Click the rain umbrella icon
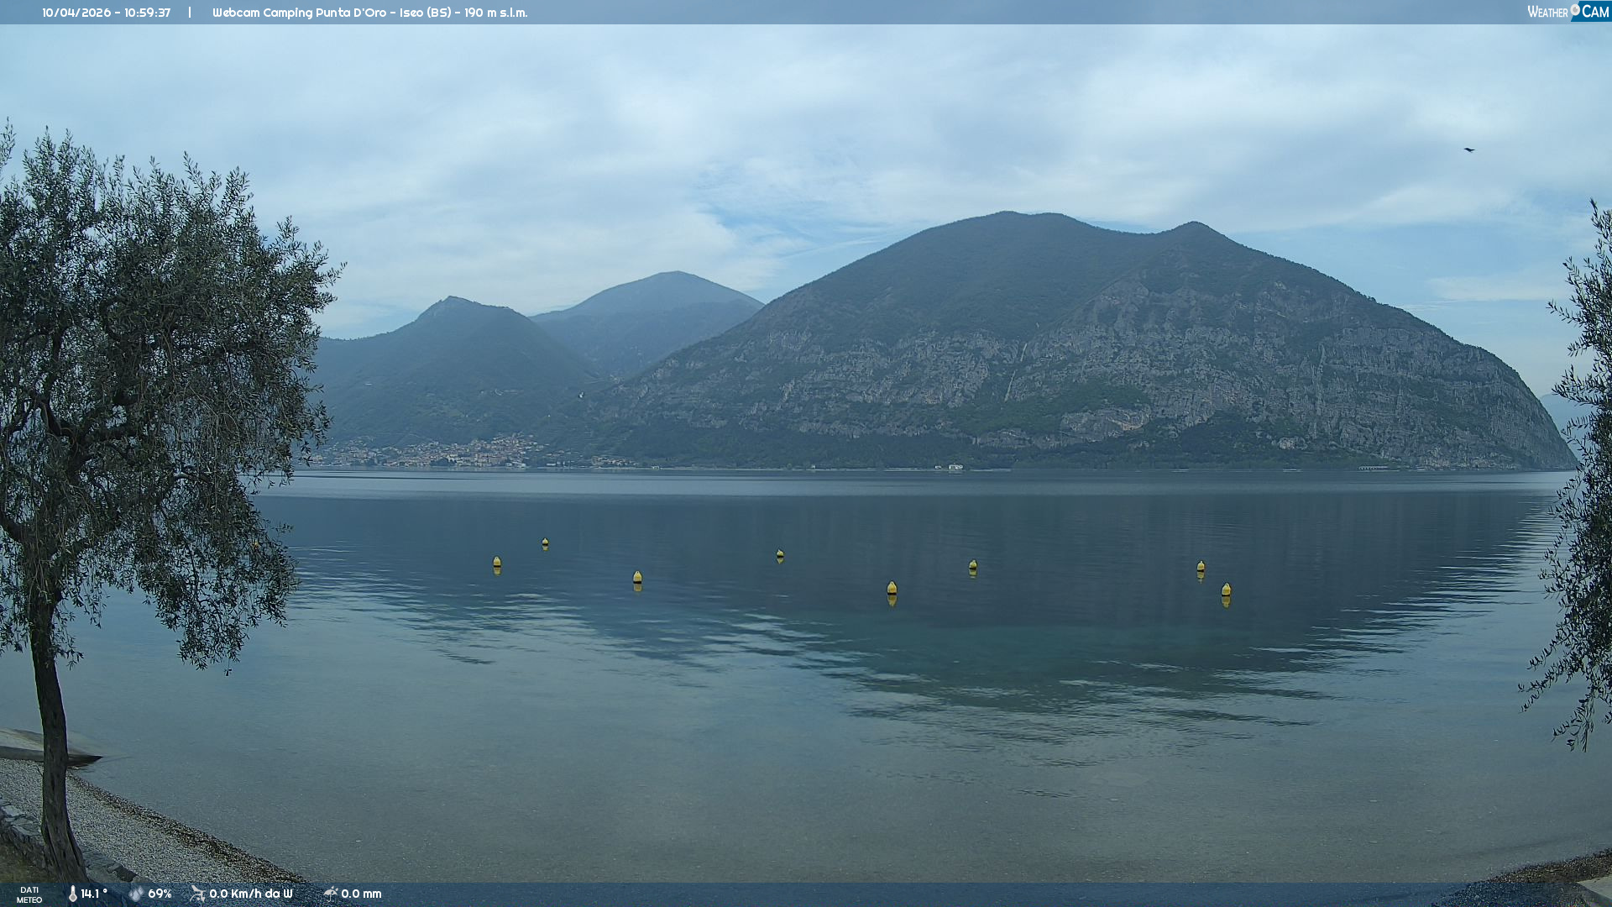1612x907 pixels. point(330,894)
